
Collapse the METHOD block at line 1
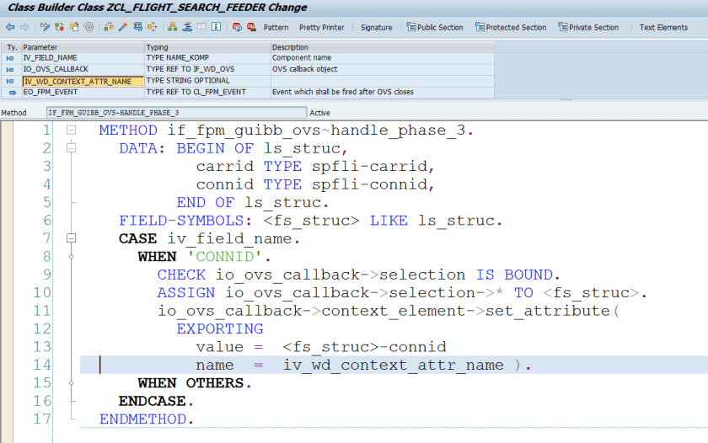[72, 131]
